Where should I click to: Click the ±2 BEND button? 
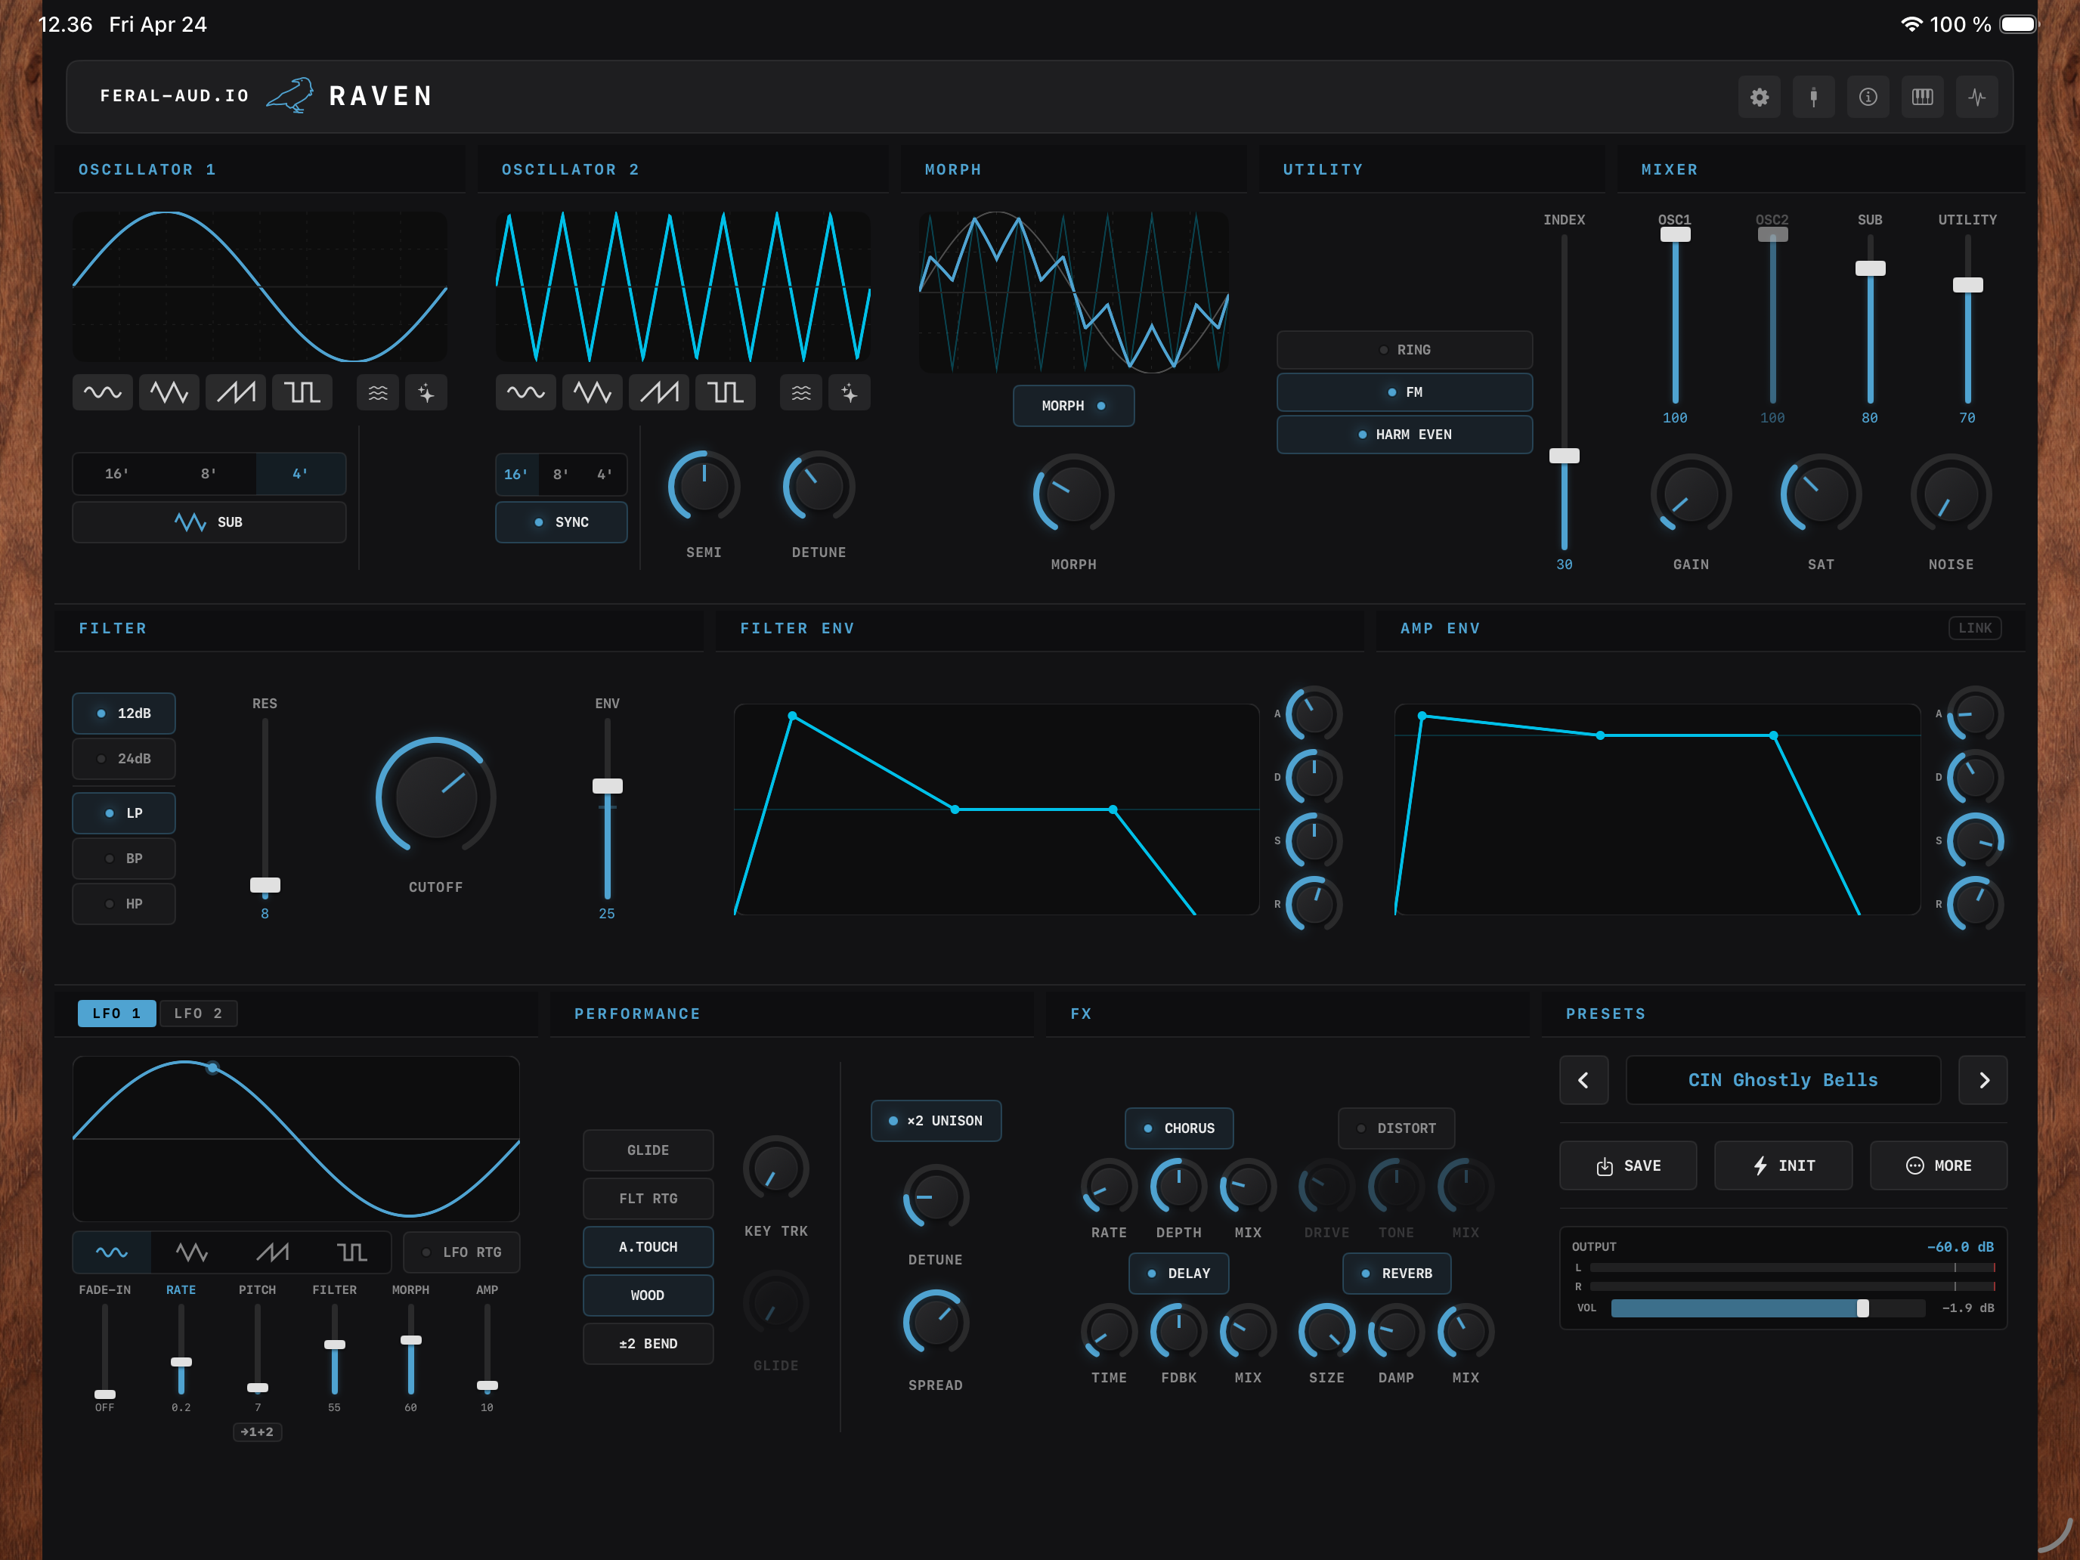(648, 1344)
